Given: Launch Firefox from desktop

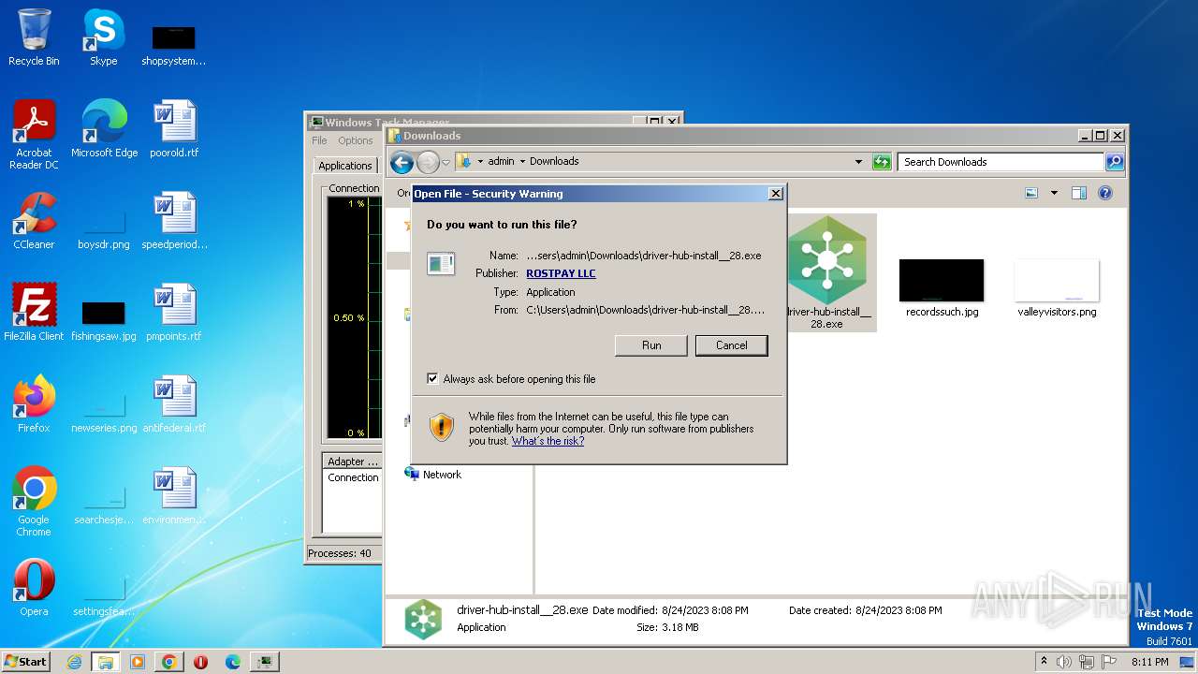Looking at the screenshot, I should (34, 403).
